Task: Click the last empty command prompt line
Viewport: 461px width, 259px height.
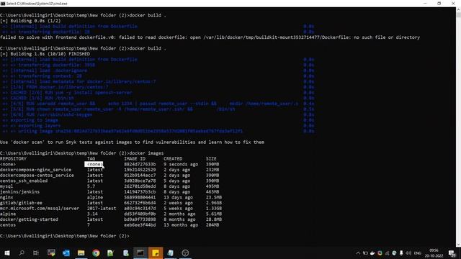Action: pyautogui.click(x=65, y=236)
